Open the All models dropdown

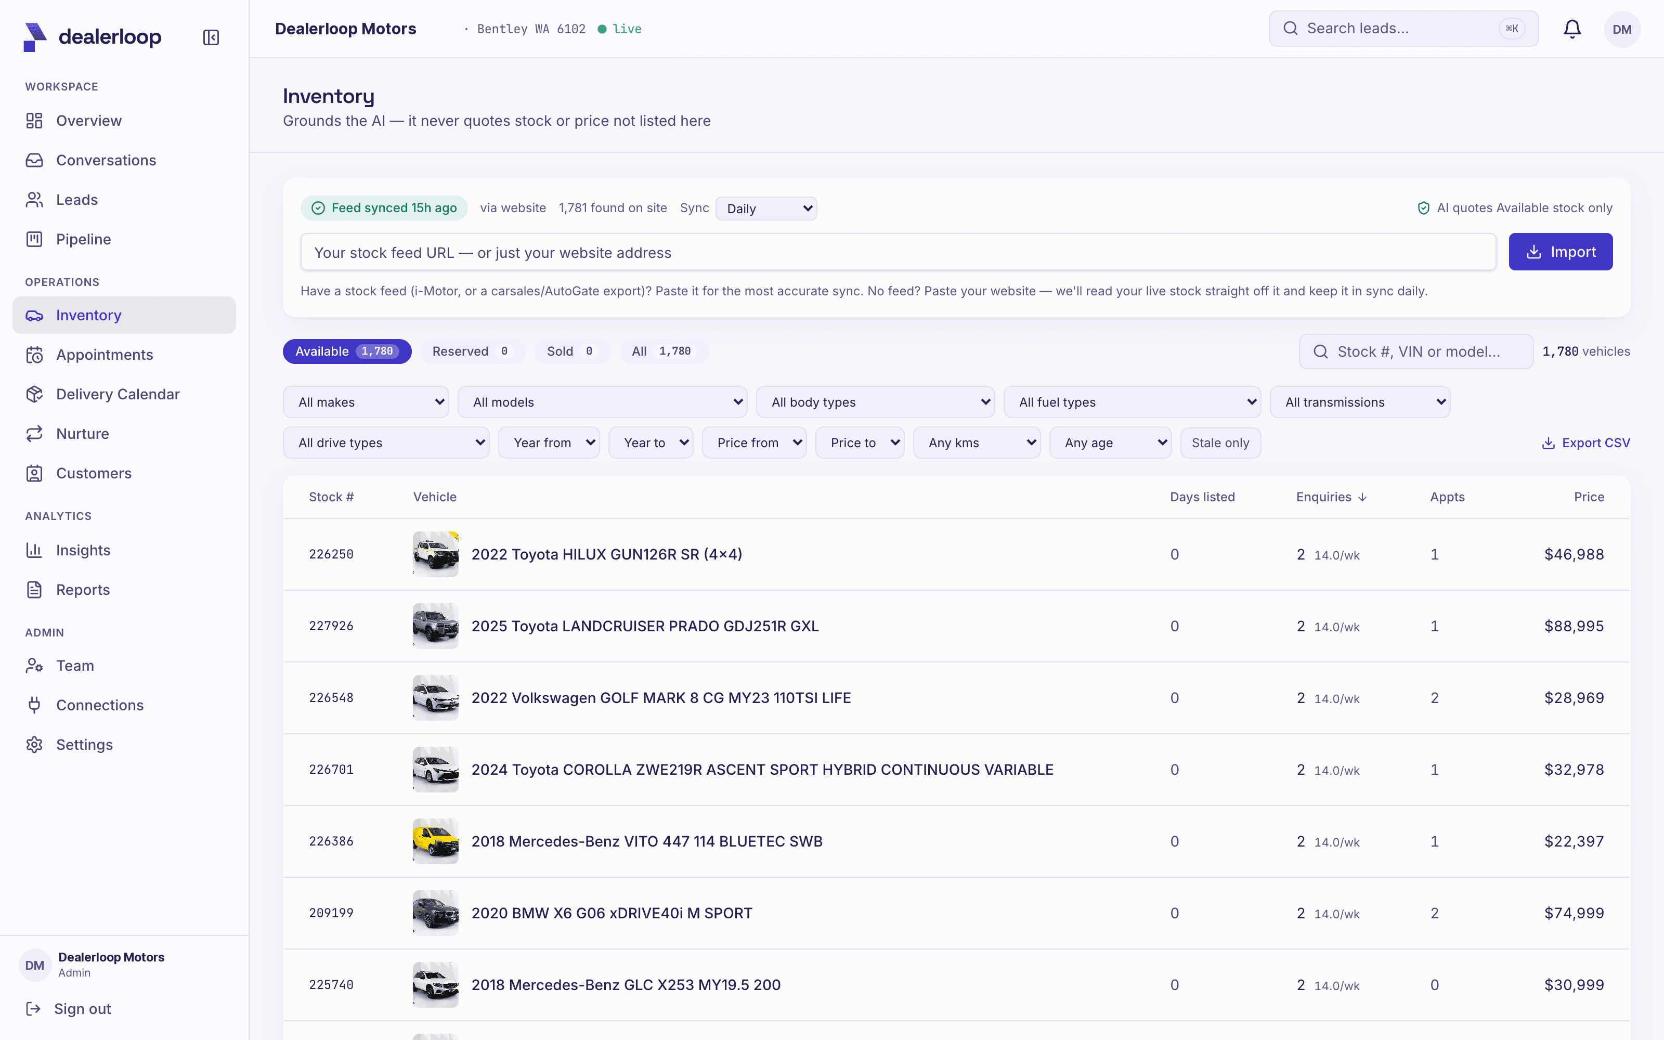(x=602, y=402)
